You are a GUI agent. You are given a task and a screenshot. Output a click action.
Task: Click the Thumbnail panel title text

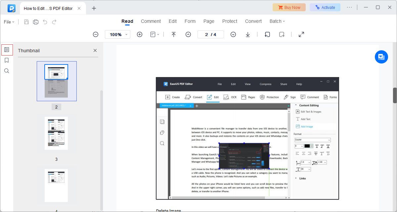click(29, 51)
